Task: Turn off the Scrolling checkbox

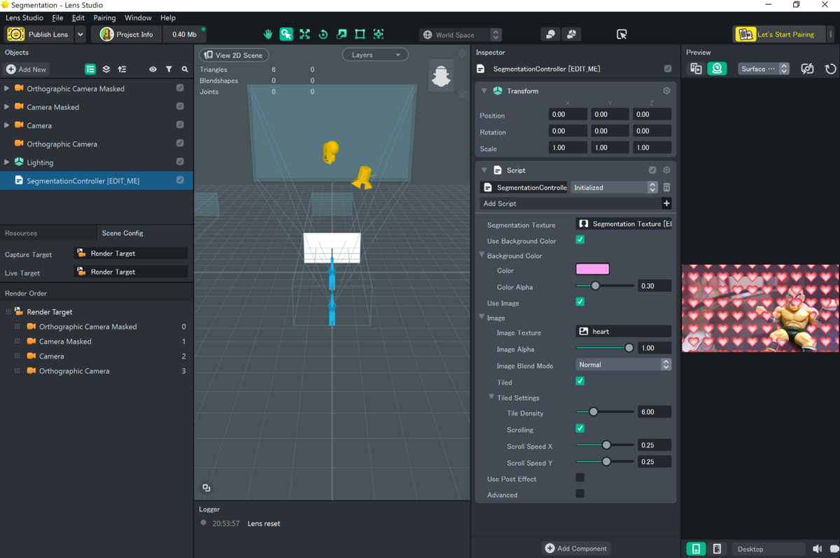Action: [x=580, y=428]
